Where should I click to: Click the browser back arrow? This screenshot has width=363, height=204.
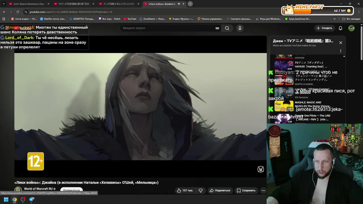tap(4, 12)
